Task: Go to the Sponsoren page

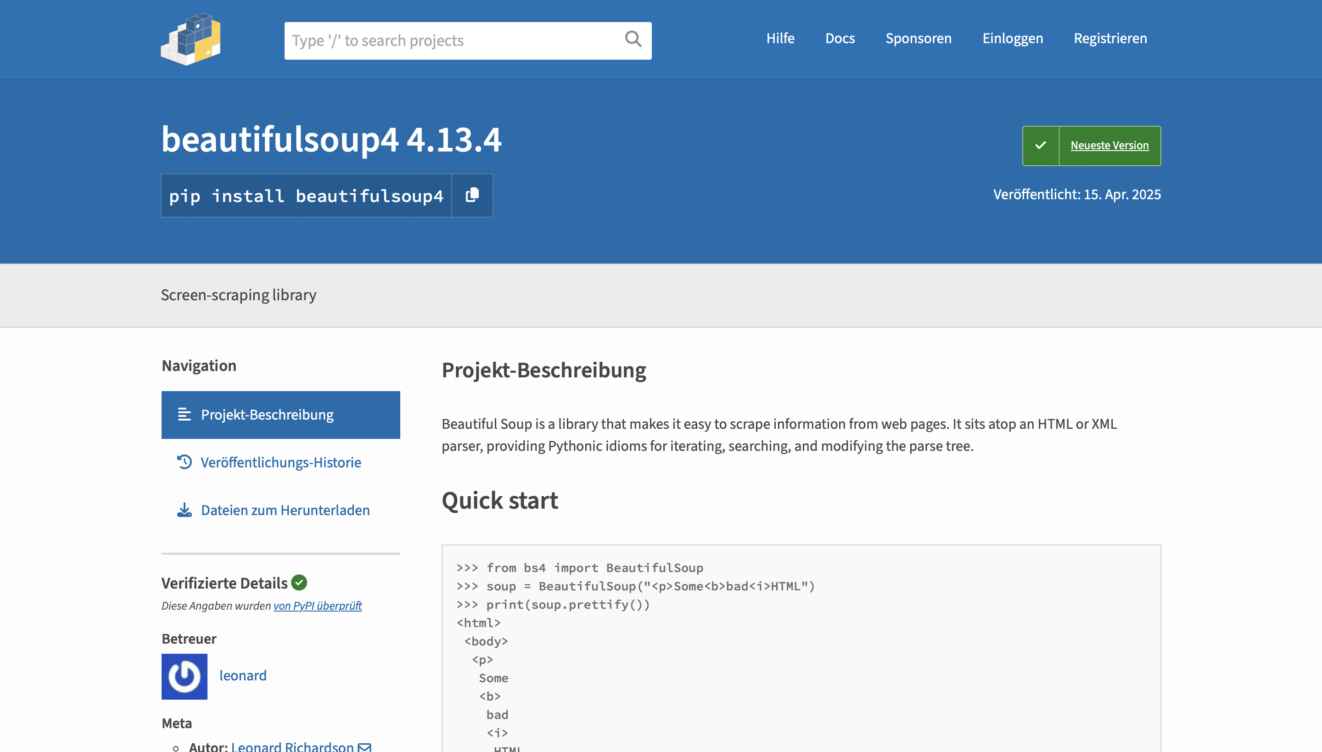Action: [x=919, y=38]
